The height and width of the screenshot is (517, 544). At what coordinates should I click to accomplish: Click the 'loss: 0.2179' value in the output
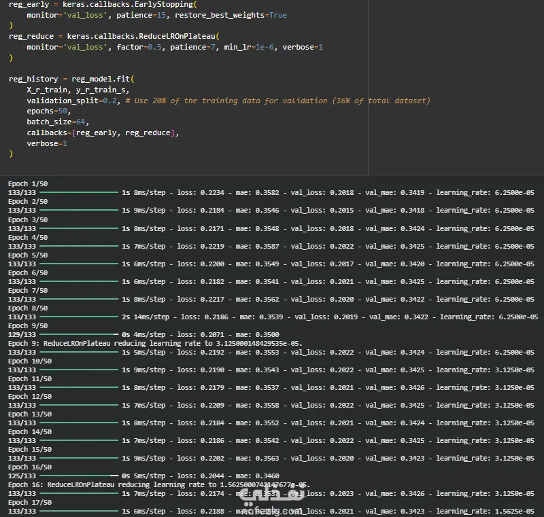point(201,388)
